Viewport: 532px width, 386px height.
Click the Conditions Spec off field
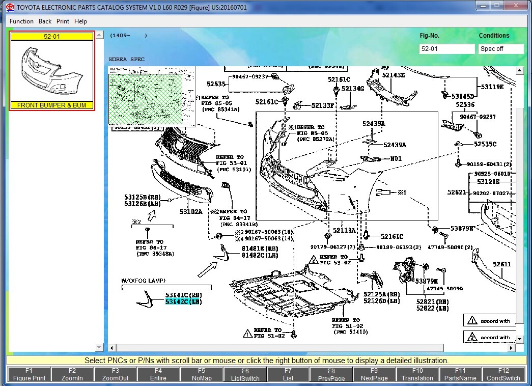pos(501,49)
